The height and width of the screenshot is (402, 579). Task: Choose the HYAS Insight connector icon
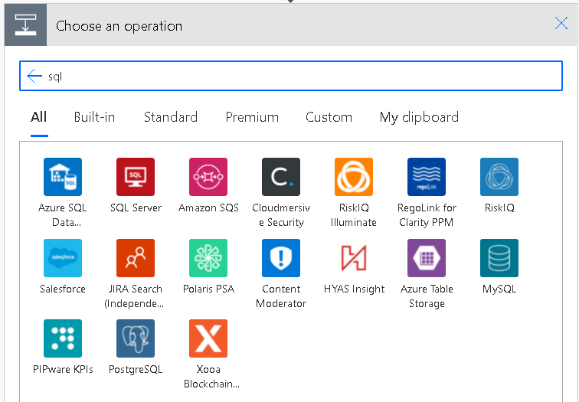[354, 258]
